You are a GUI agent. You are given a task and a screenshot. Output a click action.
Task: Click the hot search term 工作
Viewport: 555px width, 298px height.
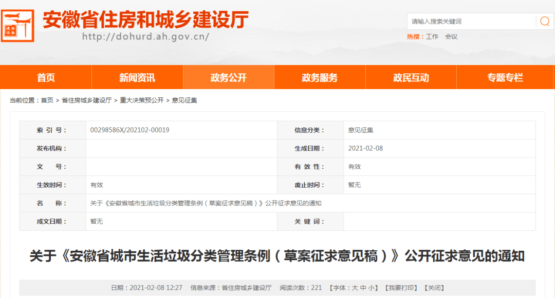point(432,37)
